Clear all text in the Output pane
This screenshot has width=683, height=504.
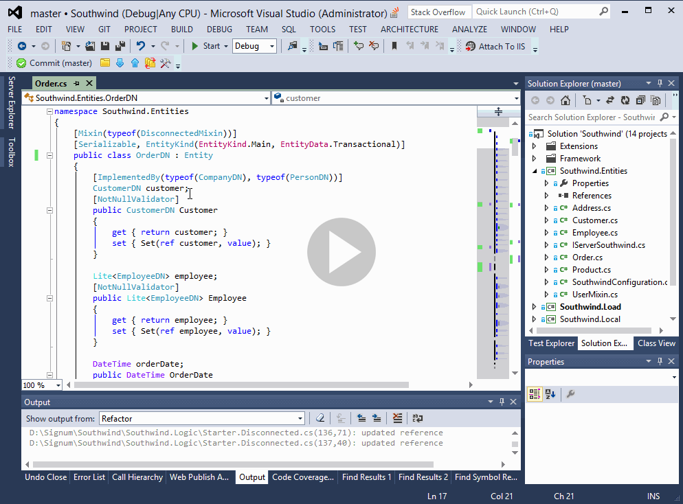click(396, 418)
